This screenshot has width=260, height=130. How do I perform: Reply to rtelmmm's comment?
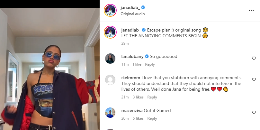point(152,97)
